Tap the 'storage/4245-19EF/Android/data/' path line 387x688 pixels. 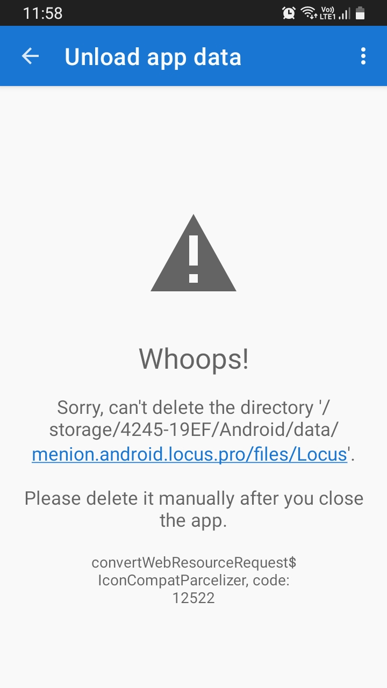pos(193,431)
